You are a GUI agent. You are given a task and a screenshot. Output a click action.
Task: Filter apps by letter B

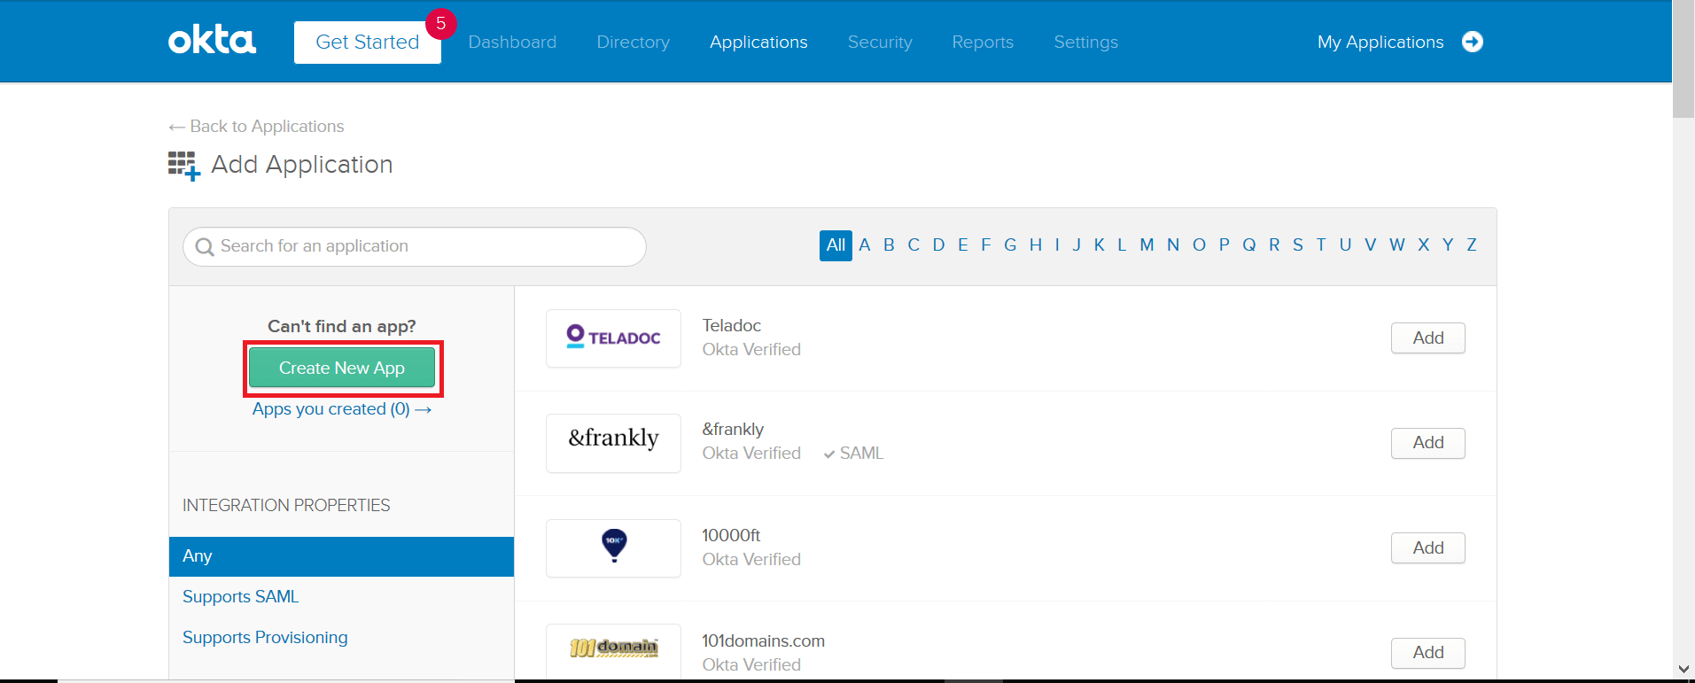pos(889,245)
